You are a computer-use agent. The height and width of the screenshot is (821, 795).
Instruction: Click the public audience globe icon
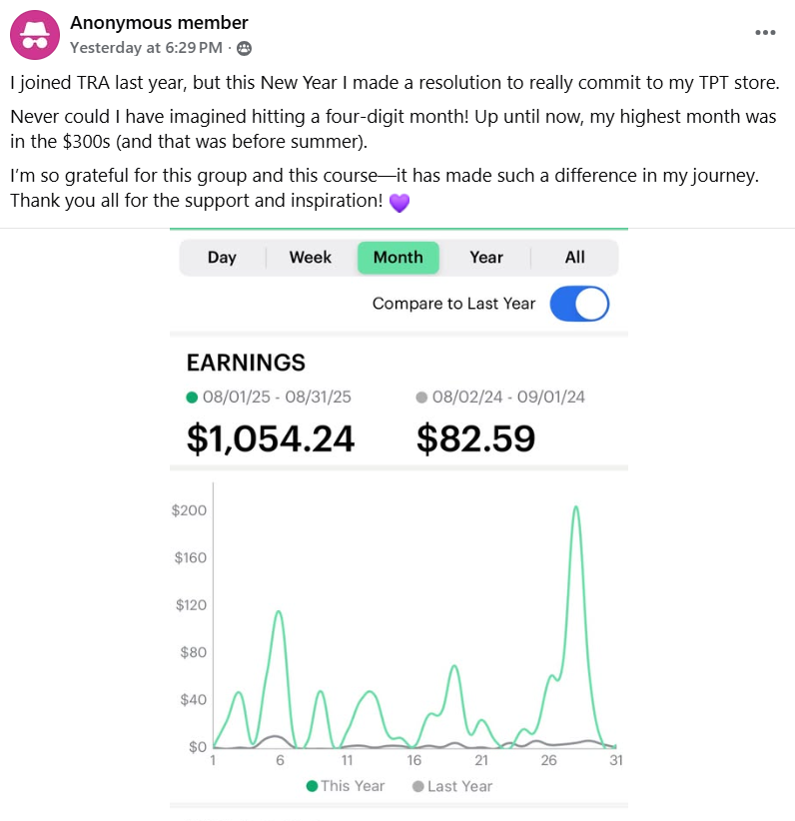coord(245,47)
